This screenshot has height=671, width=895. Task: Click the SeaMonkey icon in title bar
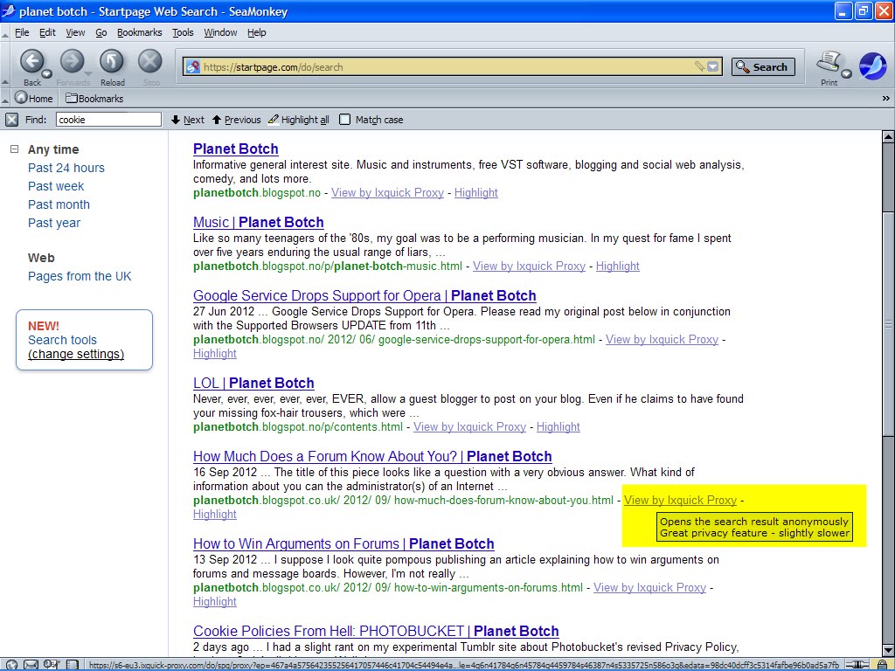tap(9, 10)
